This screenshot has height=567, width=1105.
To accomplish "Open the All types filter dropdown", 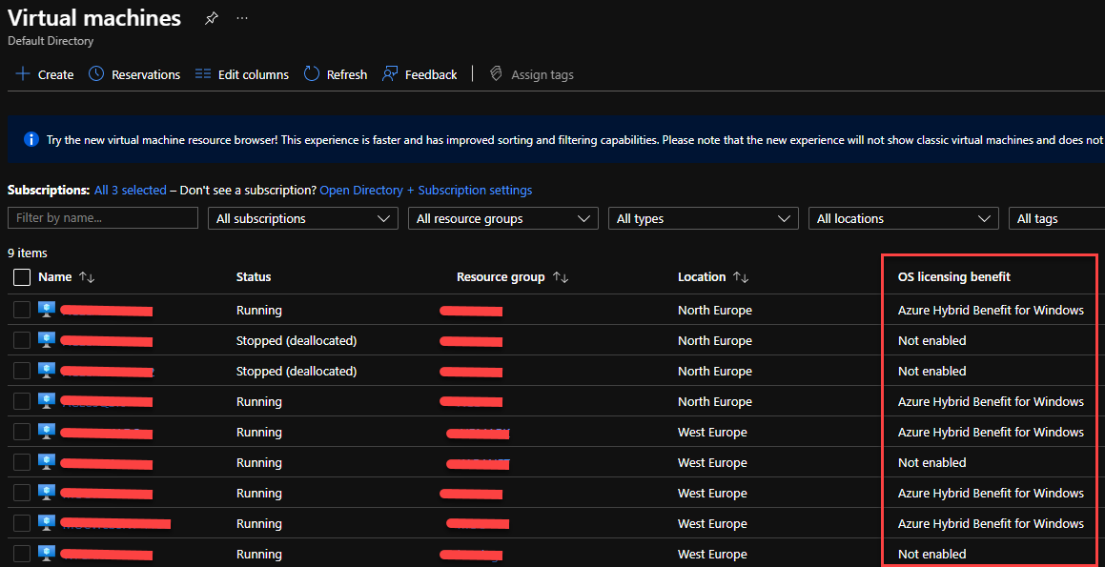I will pyautogui.click(x=703, y=218).
